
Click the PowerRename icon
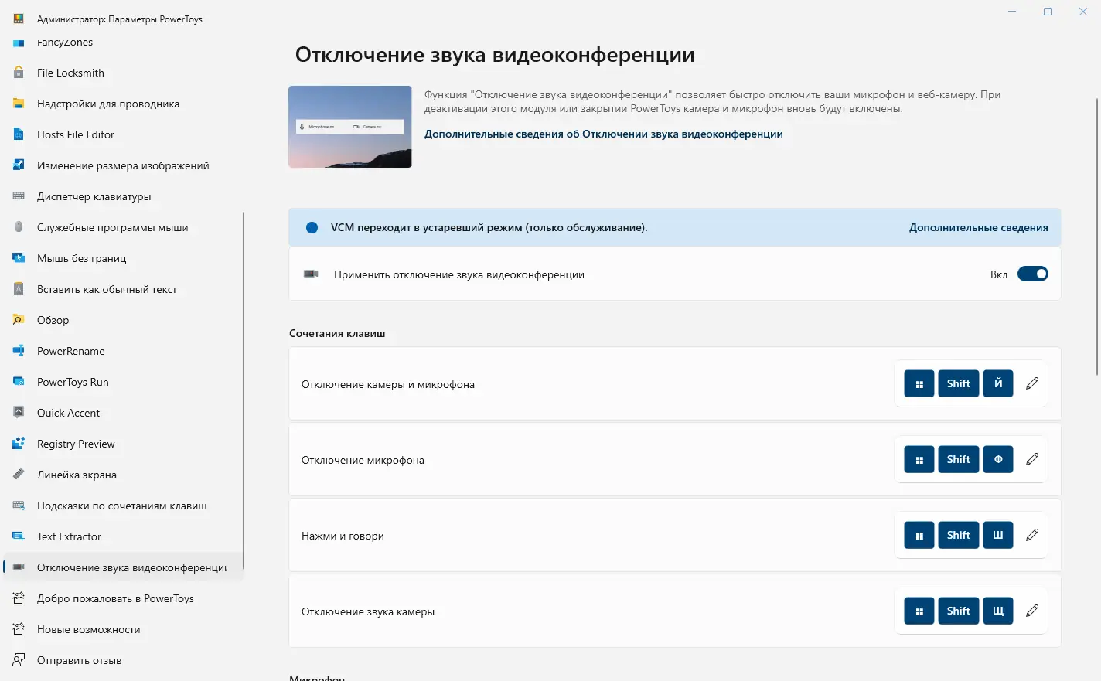tap(19, 351)
